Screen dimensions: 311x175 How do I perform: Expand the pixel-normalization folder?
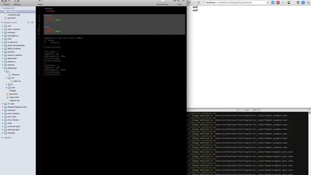[x=2, y=45]
